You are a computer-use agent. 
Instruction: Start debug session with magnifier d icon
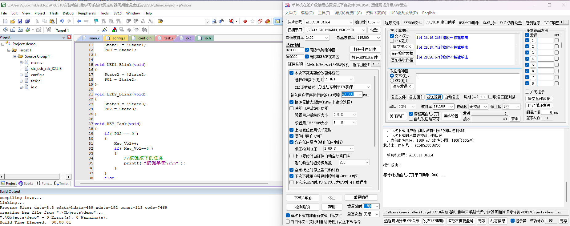231,21
